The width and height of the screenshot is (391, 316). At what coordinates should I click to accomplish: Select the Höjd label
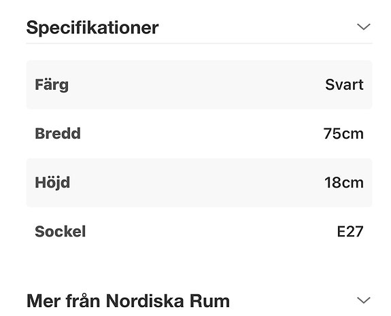pos(52,183)
